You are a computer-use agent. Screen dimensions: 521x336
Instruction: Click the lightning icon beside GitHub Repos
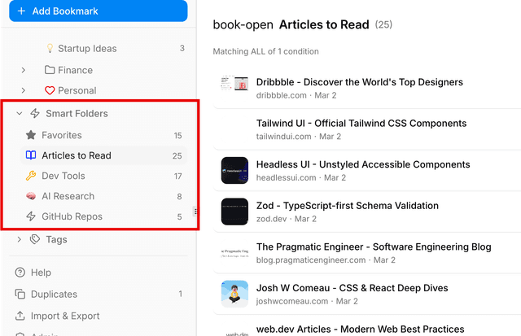[x=31, y=216]
